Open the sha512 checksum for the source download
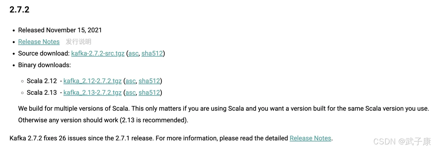Image resolution: width=432 pixels, height=149 pixels. [152, 53]
